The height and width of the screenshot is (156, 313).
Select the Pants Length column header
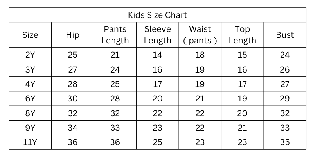tap(115, 35)
